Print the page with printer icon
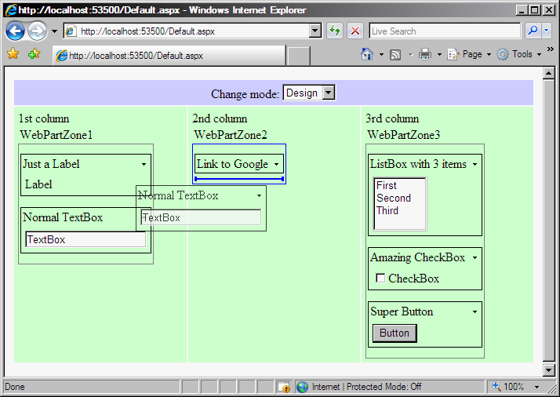This screenshot has height=397, width=560. [424, 54]
